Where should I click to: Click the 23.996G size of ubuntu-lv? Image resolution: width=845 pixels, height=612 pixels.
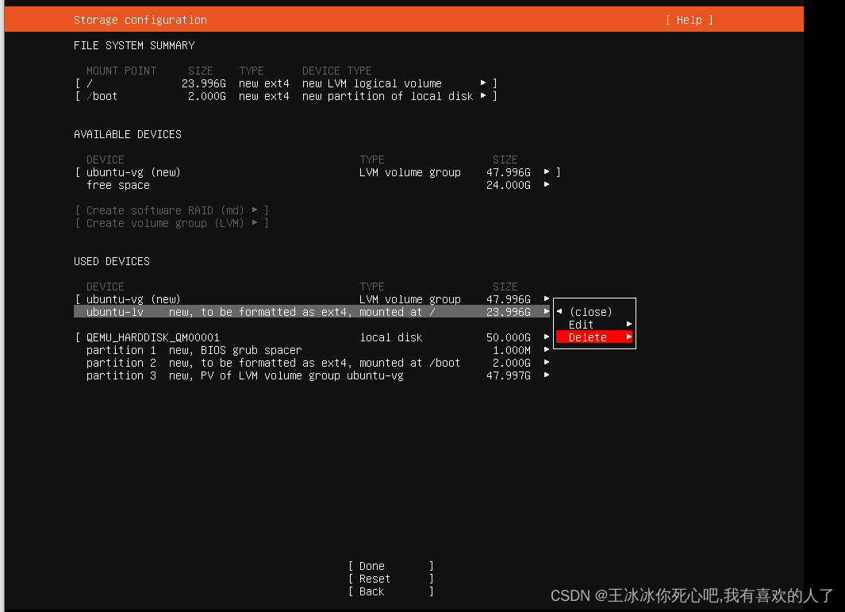[508, 312]
